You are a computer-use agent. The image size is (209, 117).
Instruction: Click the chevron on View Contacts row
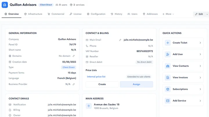(x=200, y=66)
